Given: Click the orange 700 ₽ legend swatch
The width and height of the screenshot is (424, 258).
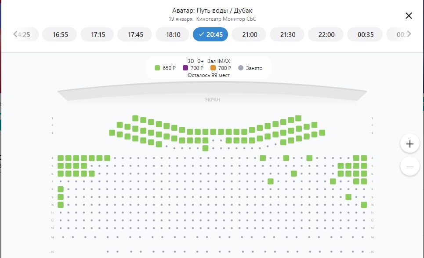Looking at the screenshot, I should click(213, 68).
